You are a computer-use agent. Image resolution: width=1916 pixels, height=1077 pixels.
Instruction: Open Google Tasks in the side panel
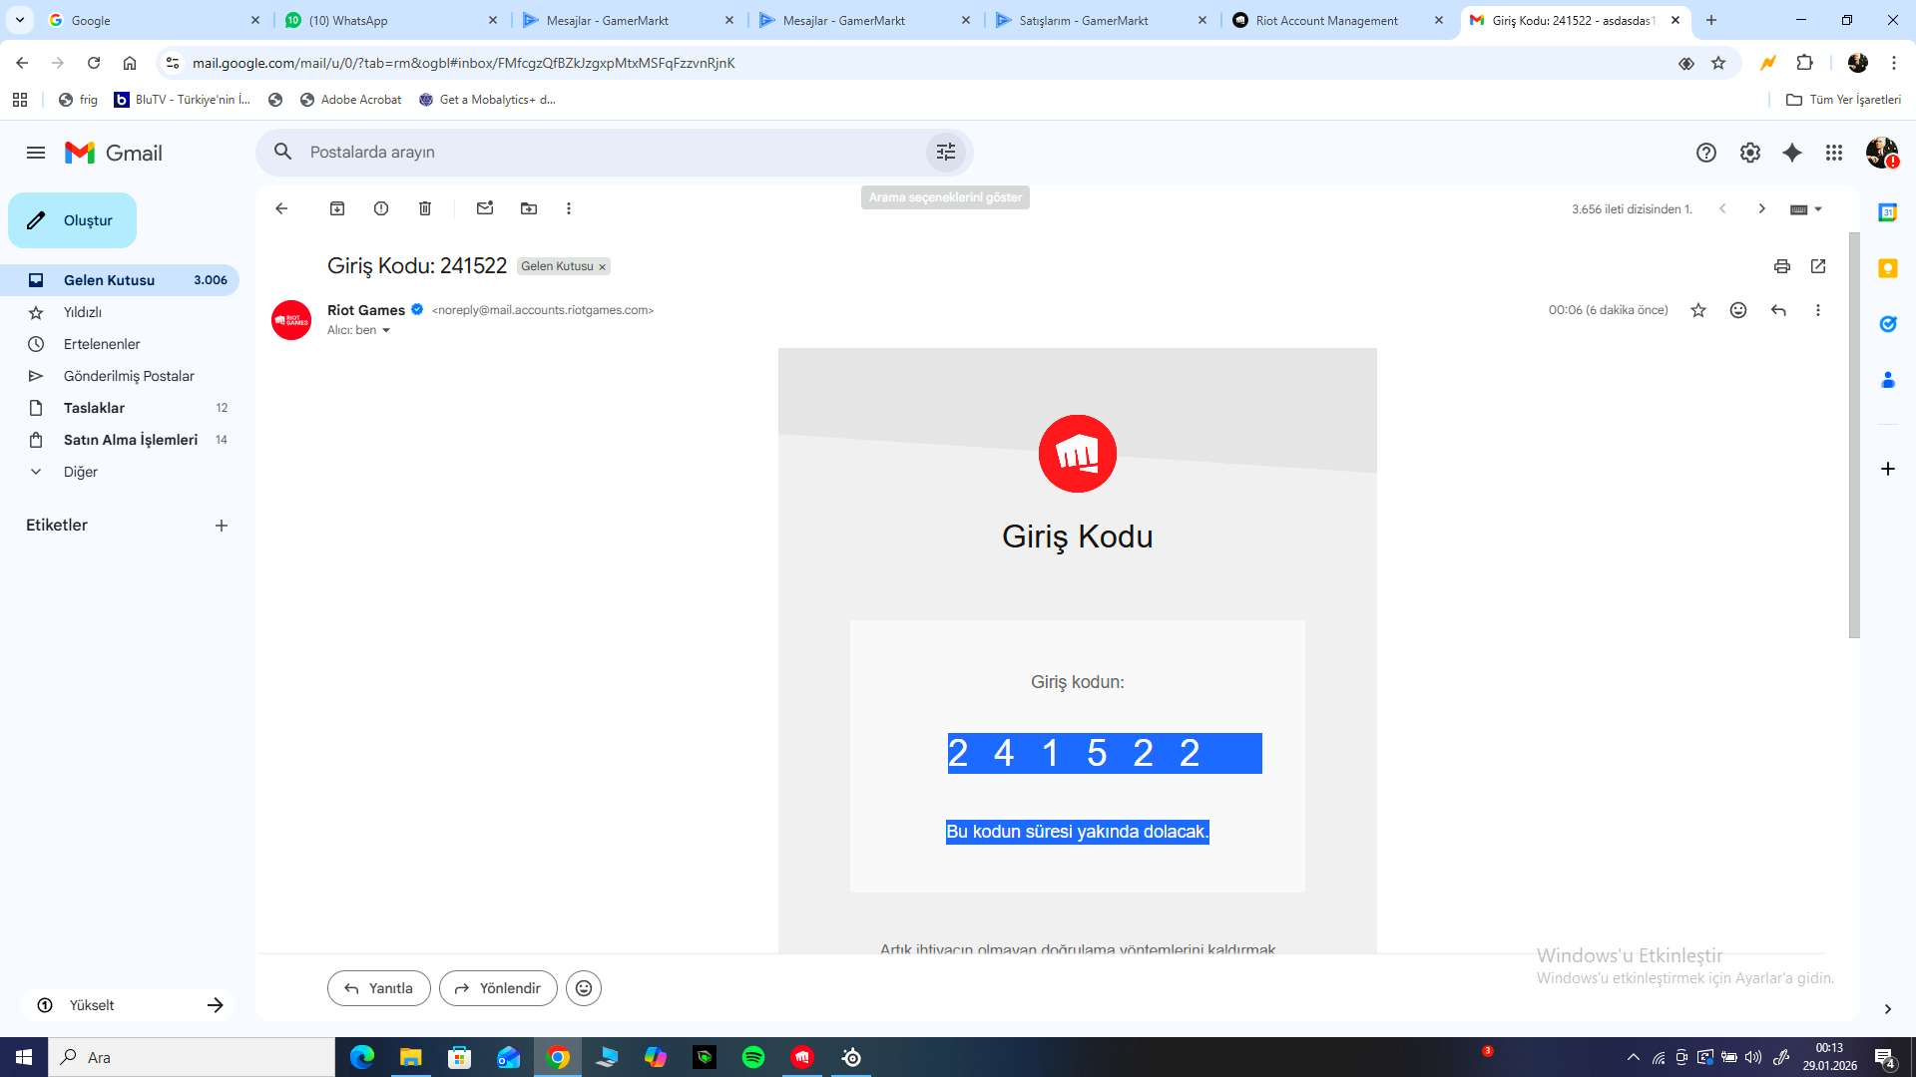point(1888,324)
